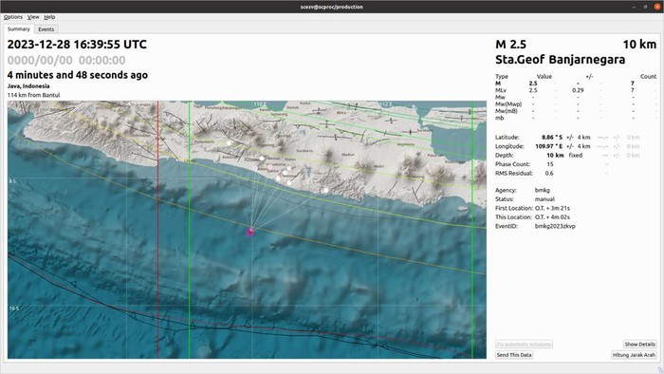Viewport: 664px width, 374px height.
Task: Click the Type column header
Action: tap(502, 77)
